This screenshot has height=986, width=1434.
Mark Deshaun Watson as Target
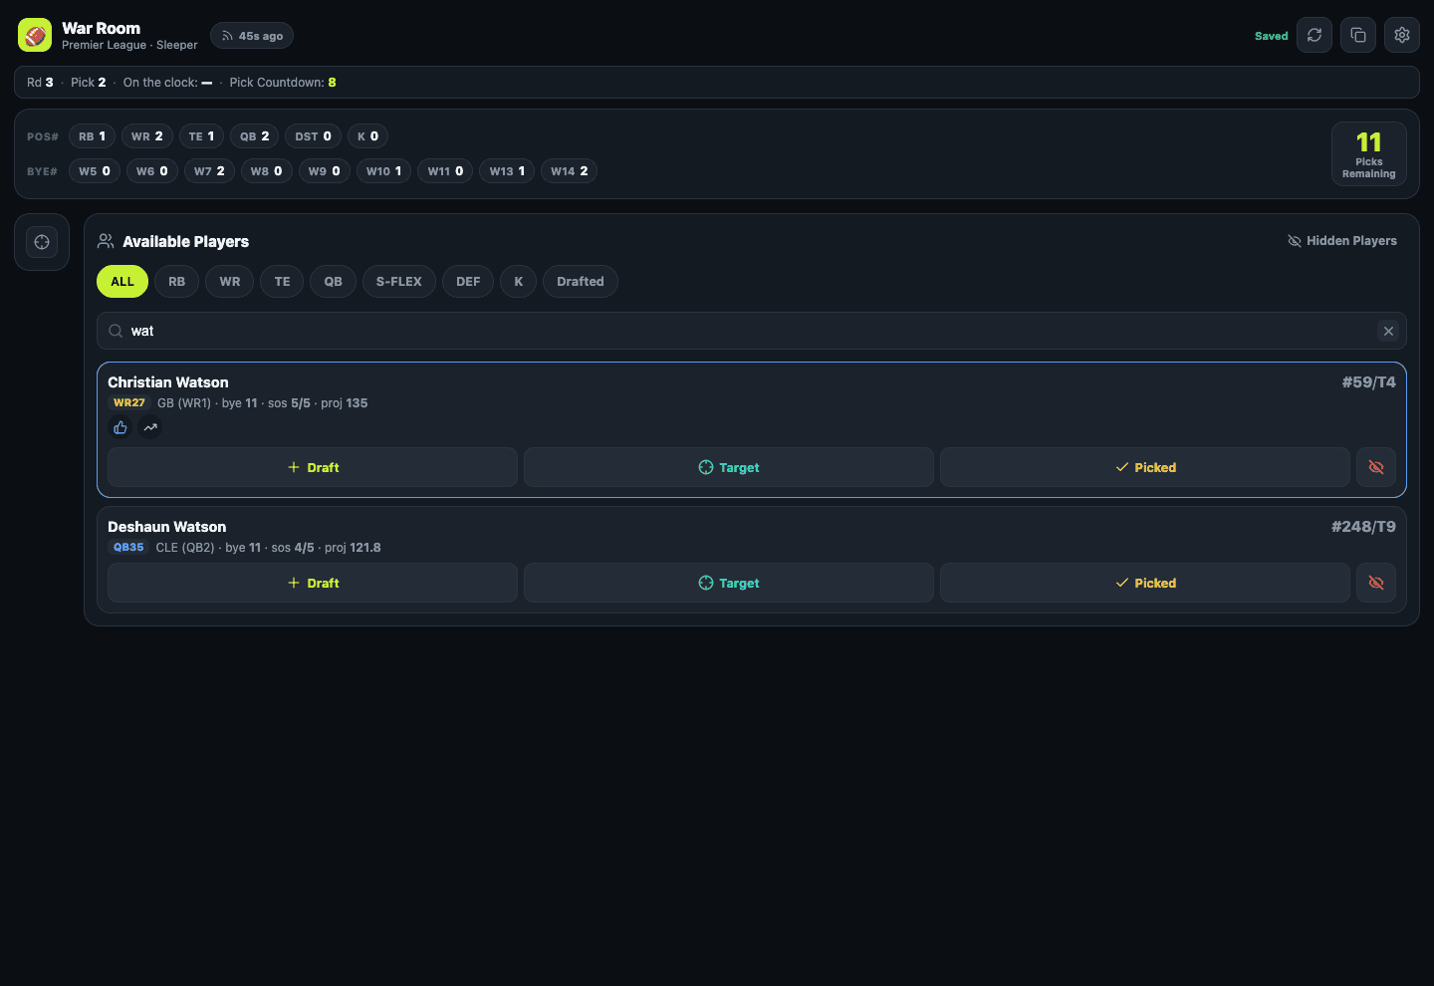pyautogui.click(x=729, y=583)
